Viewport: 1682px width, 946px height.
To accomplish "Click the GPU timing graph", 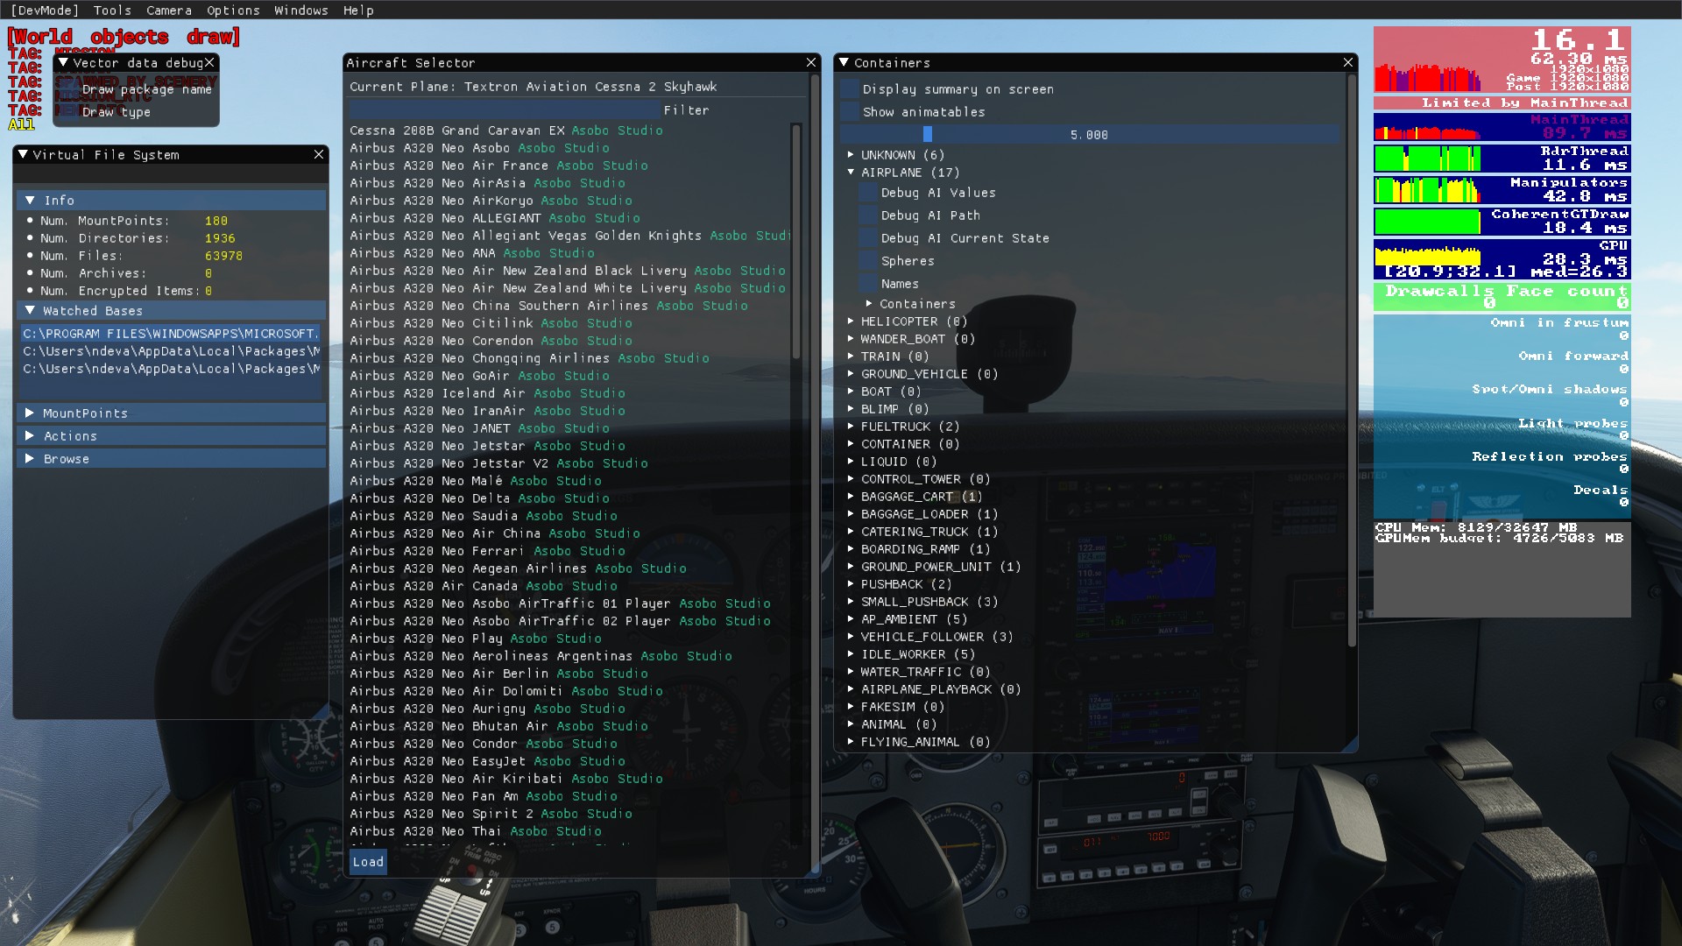I will [x=1502, y=259].
